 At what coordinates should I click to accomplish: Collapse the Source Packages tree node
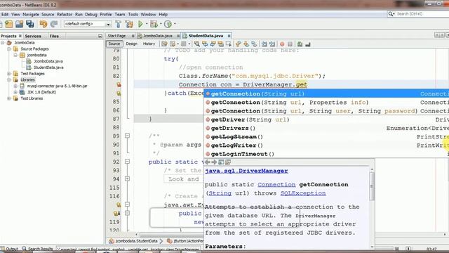point(9,48)
